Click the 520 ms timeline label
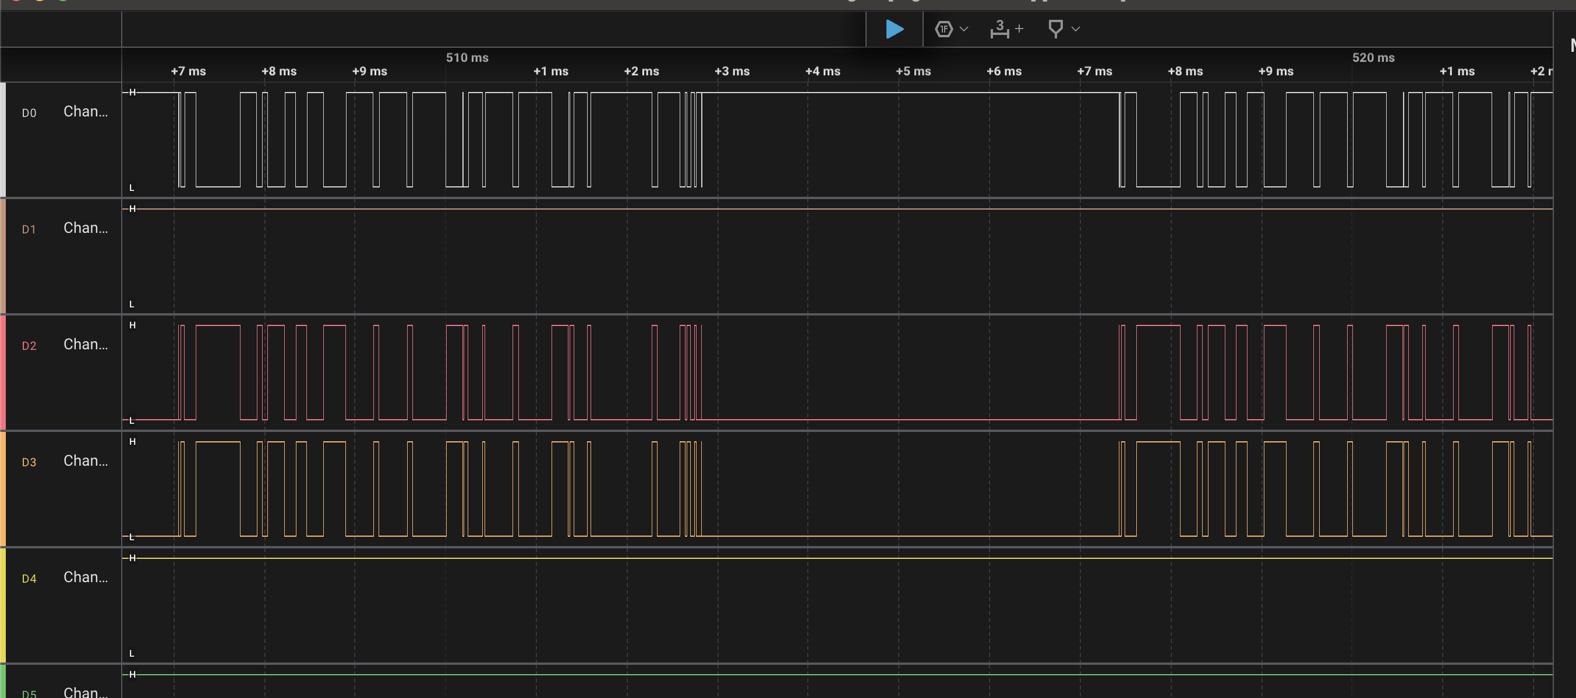 click(x=1373, y=58)
